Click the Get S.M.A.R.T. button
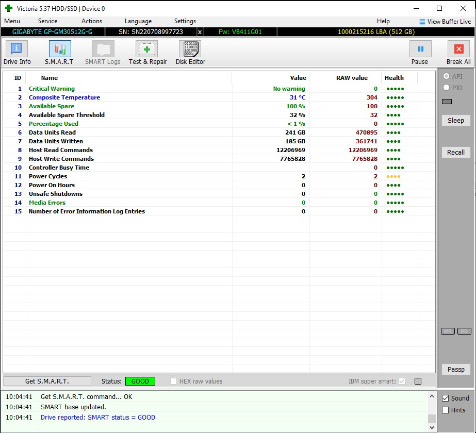The width and height of the screenshot is (476, 433). (x=47, y=381)
